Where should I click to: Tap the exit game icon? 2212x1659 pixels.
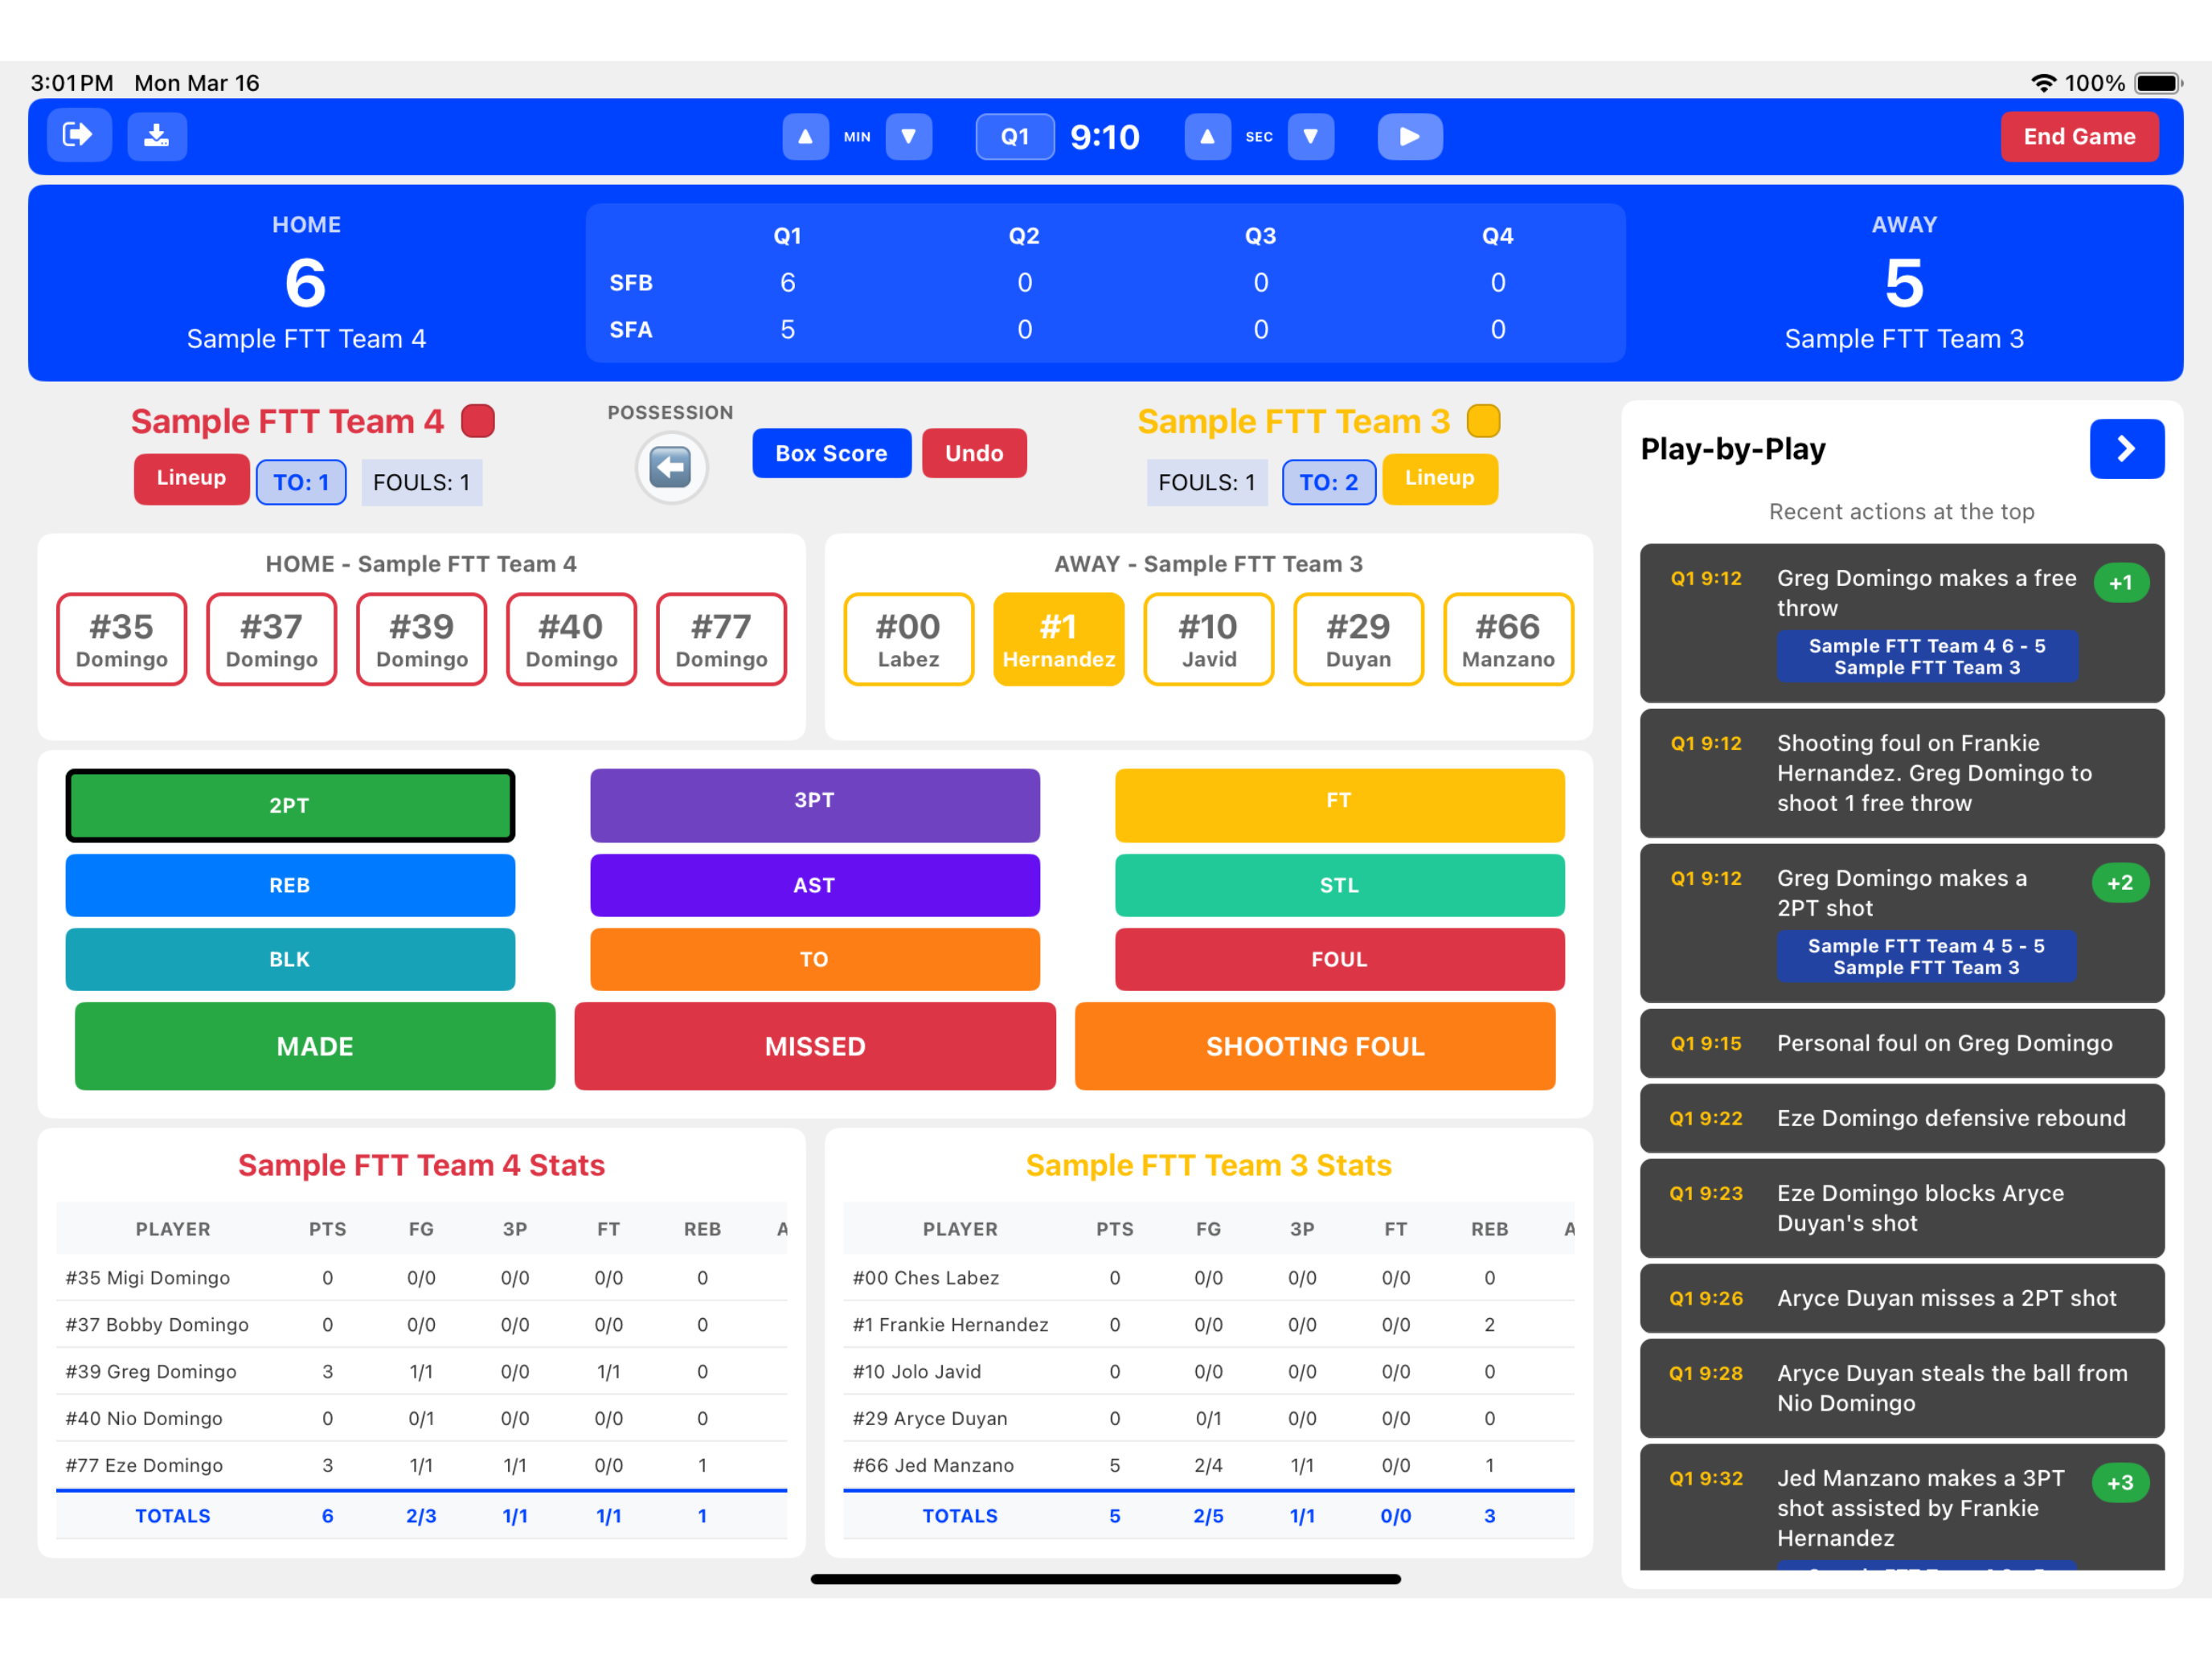(79, 136)
